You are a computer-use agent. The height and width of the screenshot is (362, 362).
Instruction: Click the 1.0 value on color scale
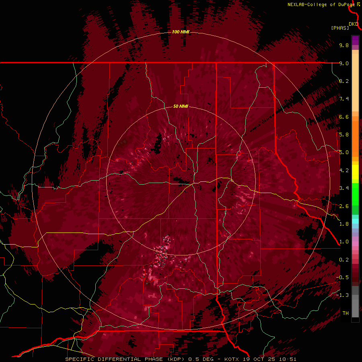click(344, 242)
